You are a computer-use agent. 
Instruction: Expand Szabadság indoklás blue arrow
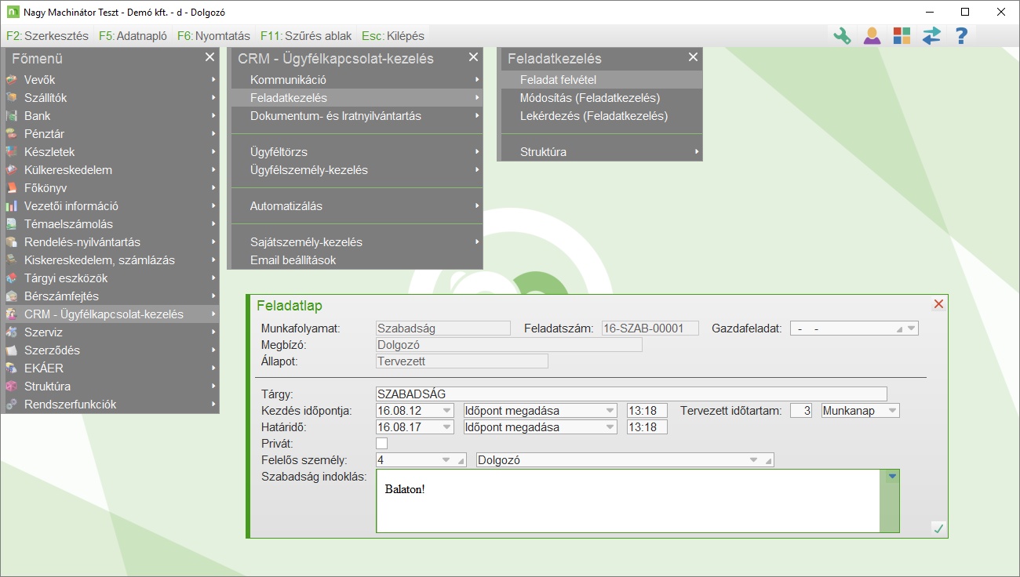[891, 476]
